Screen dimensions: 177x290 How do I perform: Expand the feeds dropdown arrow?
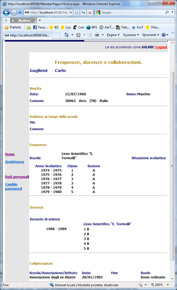84,35
